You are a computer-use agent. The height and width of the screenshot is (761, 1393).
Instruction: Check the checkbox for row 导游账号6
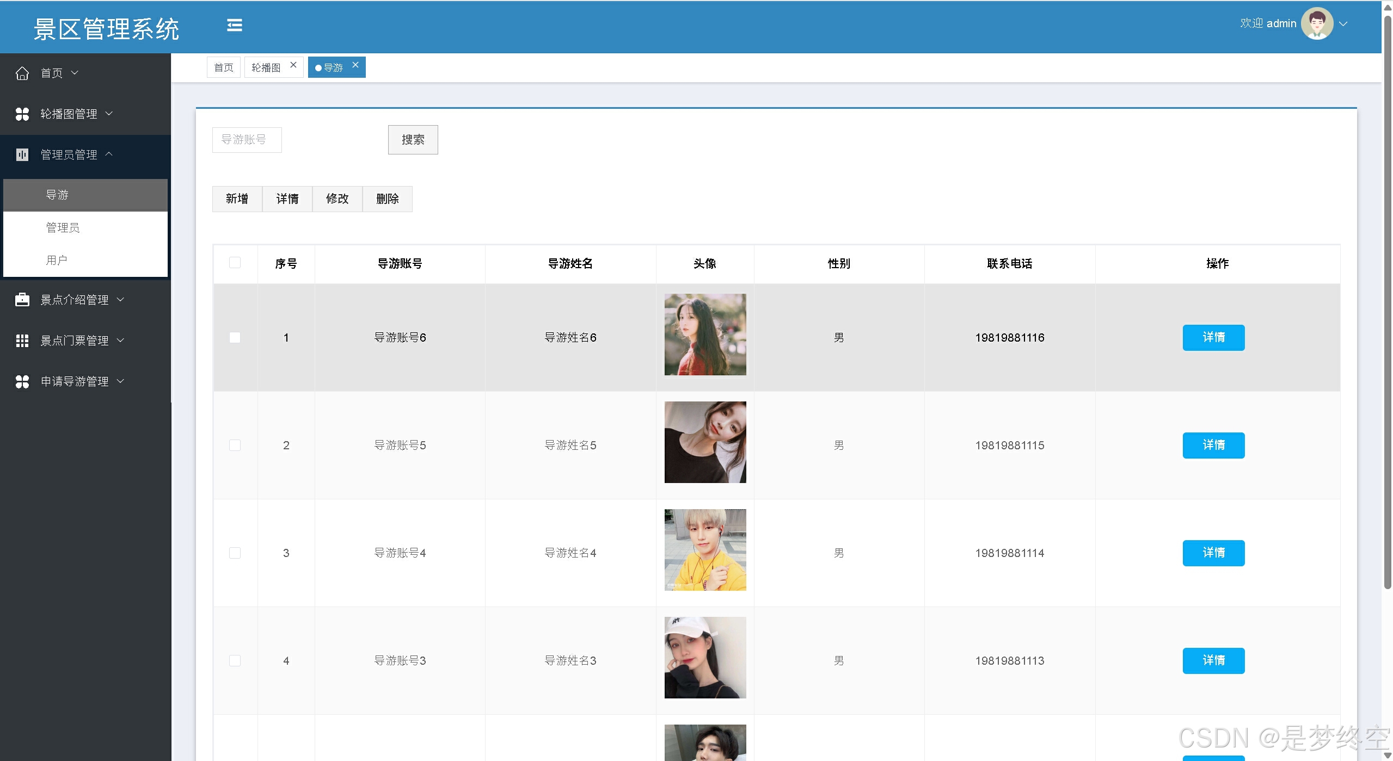click(x=235, y=337)
